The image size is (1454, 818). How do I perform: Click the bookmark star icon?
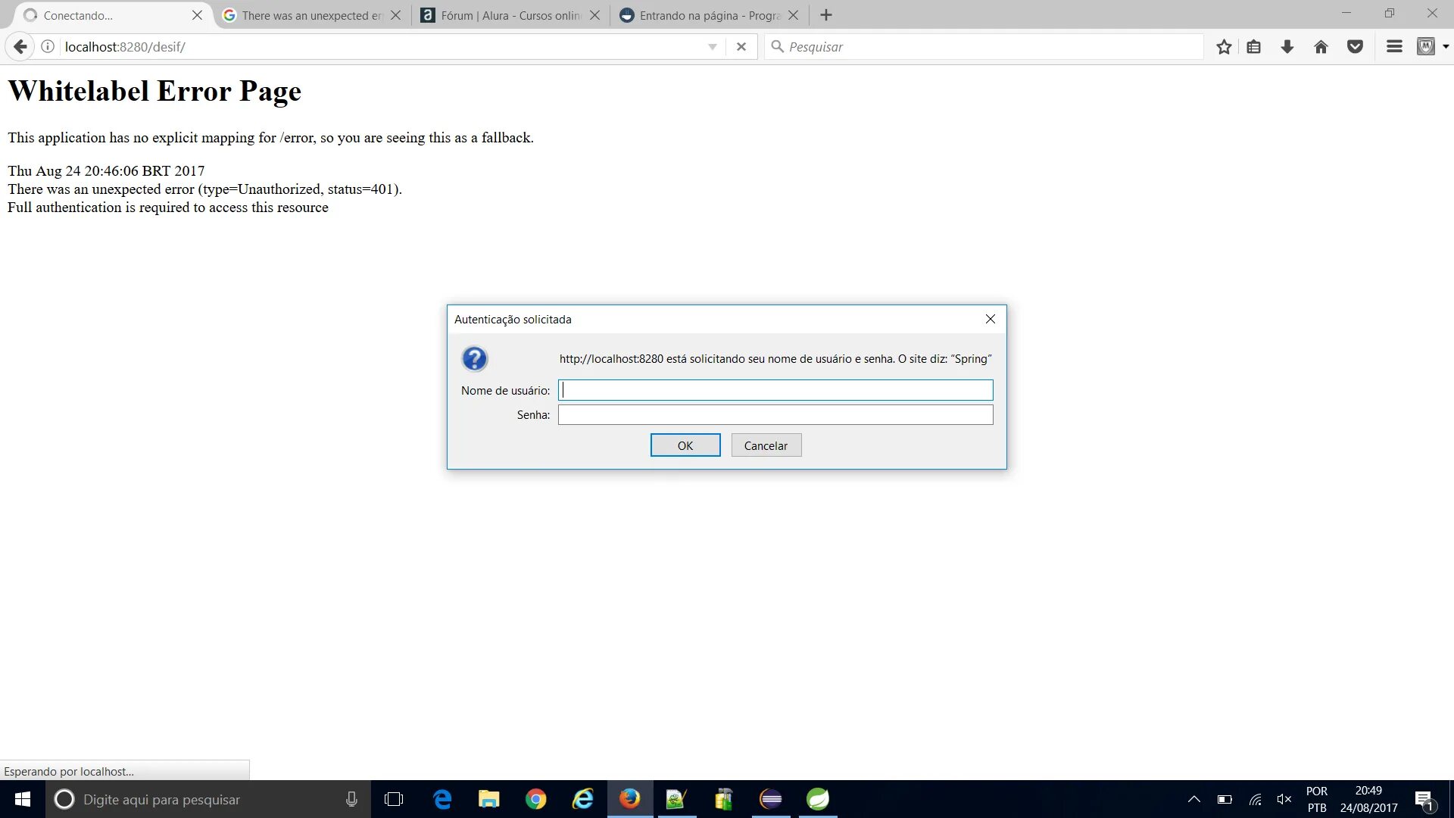coord(1224,47)
